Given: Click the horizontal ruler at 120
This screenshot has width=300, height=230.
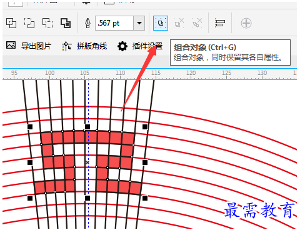Looking at the screenshot, I should pyautogui.click(x=191, y=73).
